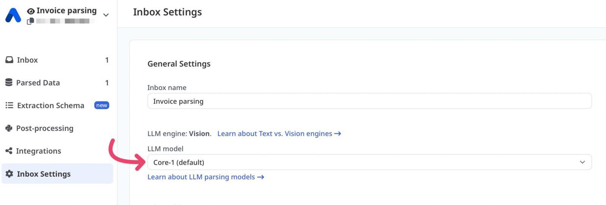Click the eye icon beside Invoice parsing

pos(31,11)
